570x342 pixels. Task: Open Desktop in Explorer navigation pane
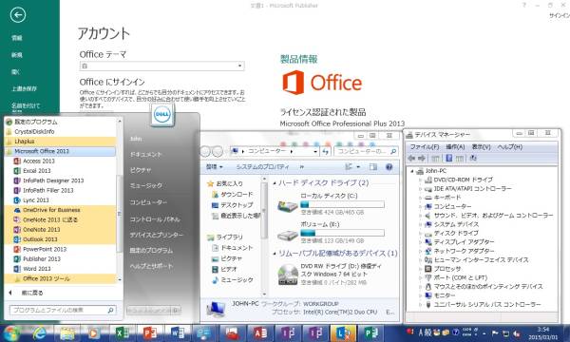pyautogui.click(x=233, y=205)
